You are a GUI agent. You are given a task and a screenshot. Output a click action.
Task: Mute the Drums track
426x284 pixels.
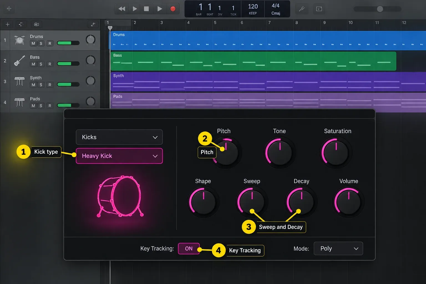point(33,44)
